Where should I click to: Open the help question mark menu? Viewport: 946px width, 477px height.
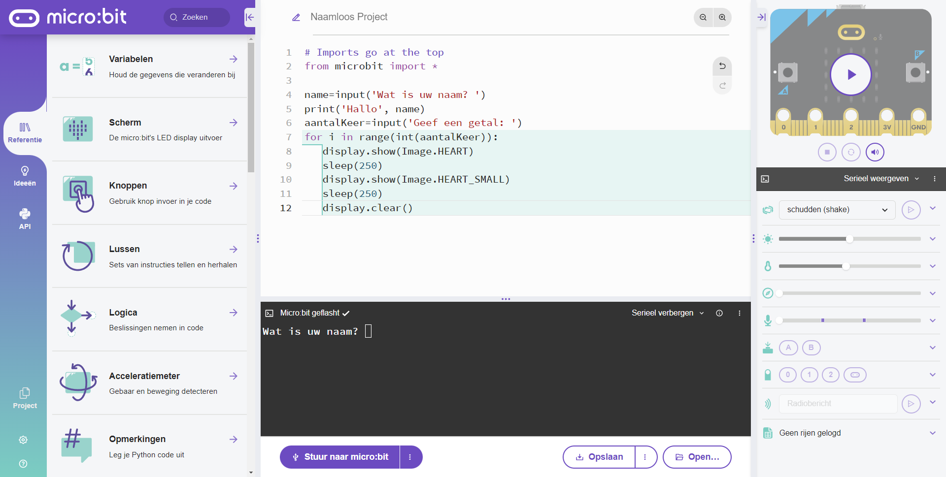23,464
